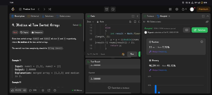Click the Expected output field 2.50000
The height and width of the screenshot is (95, 212).
(x=114, y=79)
